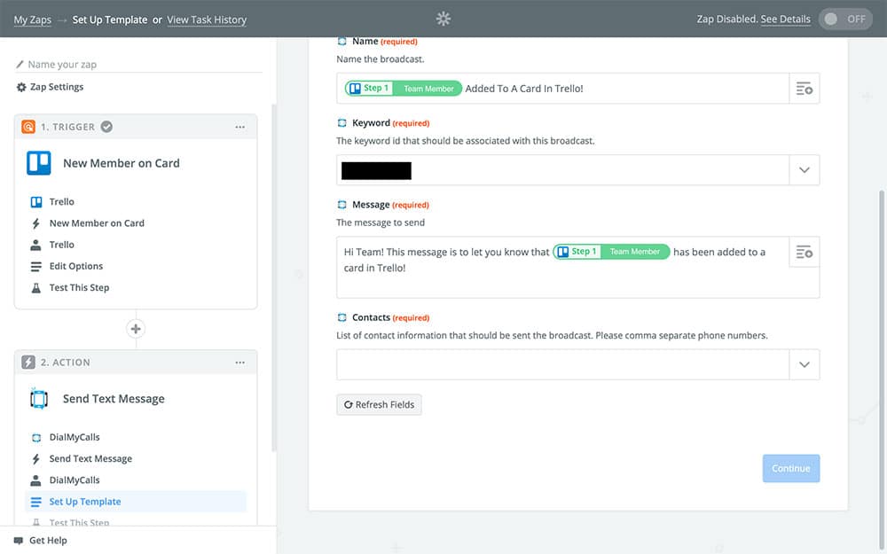Open the View Task History link
This screenshot has height=554, width=887.
click(x=207, y=20)
